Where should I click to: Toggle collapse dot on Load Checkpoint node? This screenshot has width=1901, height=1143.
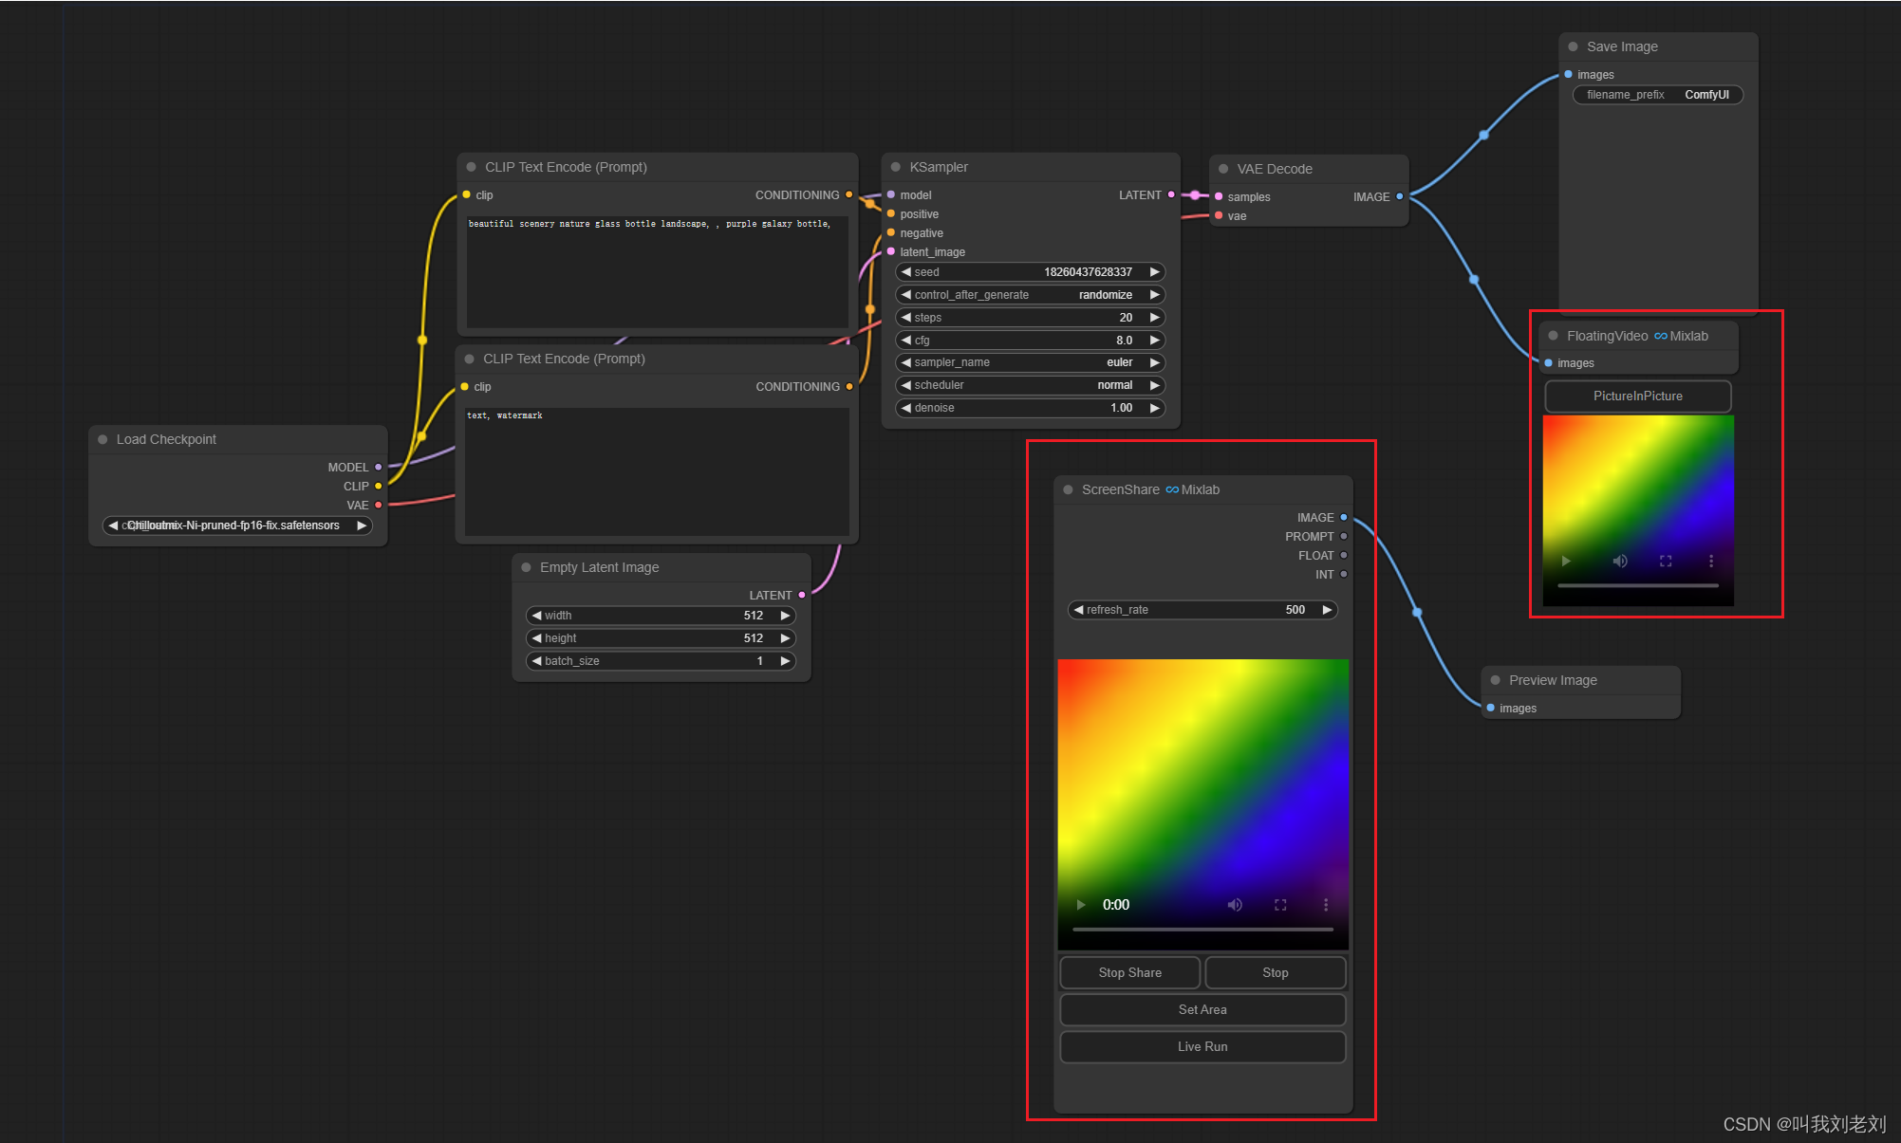103,439
